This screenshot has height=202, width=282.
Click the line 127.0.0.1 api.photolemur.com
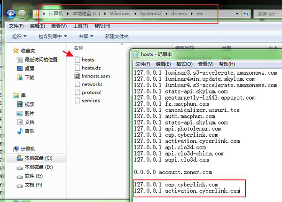[178, 129]
